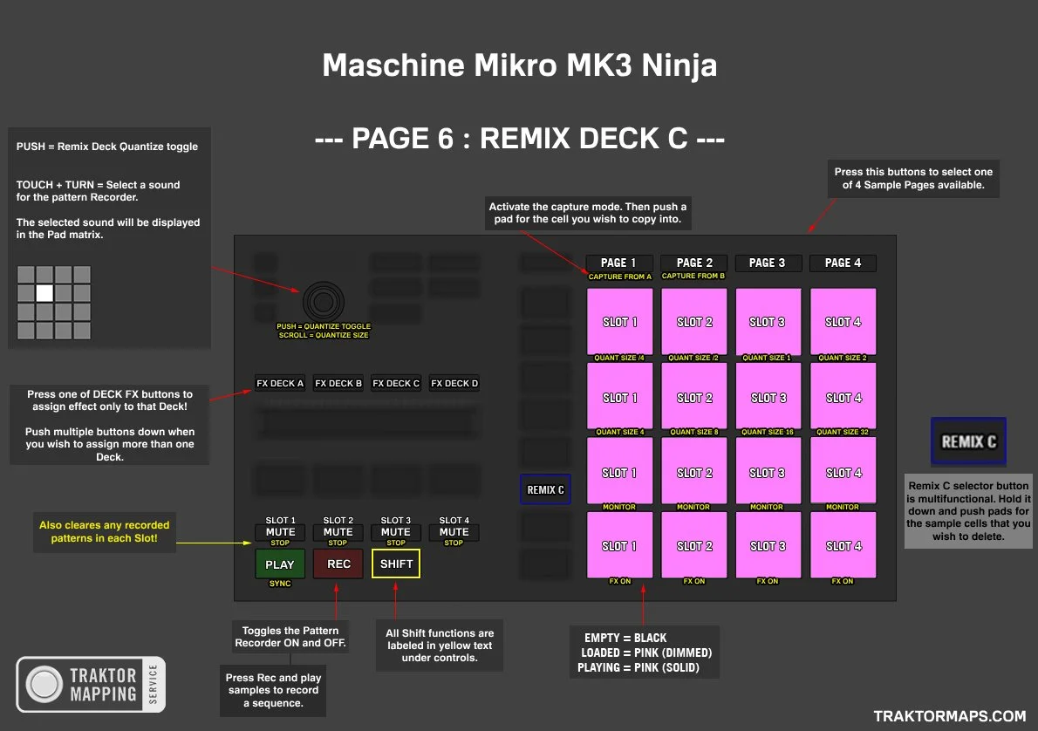Switch to PAGE 3 sample page

tap(768, 263)
